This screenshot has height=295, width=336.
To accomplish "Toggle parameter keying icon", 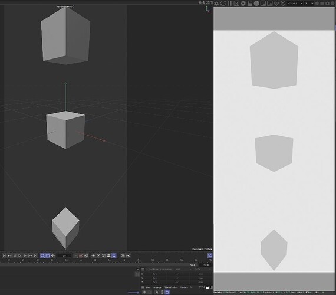I will (108, 255).
